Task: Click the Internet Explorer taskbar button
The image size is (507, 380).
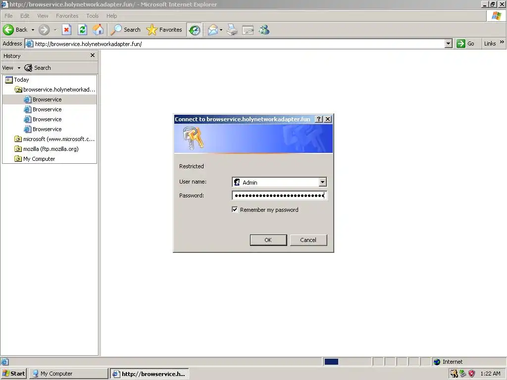Action: click(x=150, y=374)
